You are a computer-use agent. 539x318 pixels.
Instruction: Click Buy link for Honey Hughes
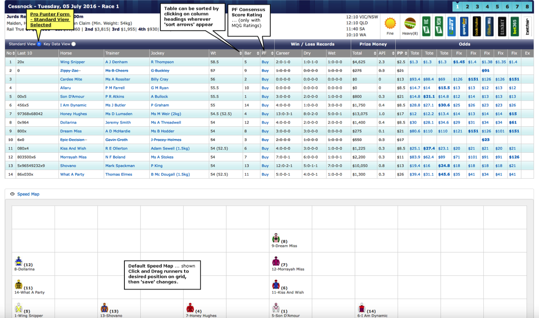click(265, 114)
